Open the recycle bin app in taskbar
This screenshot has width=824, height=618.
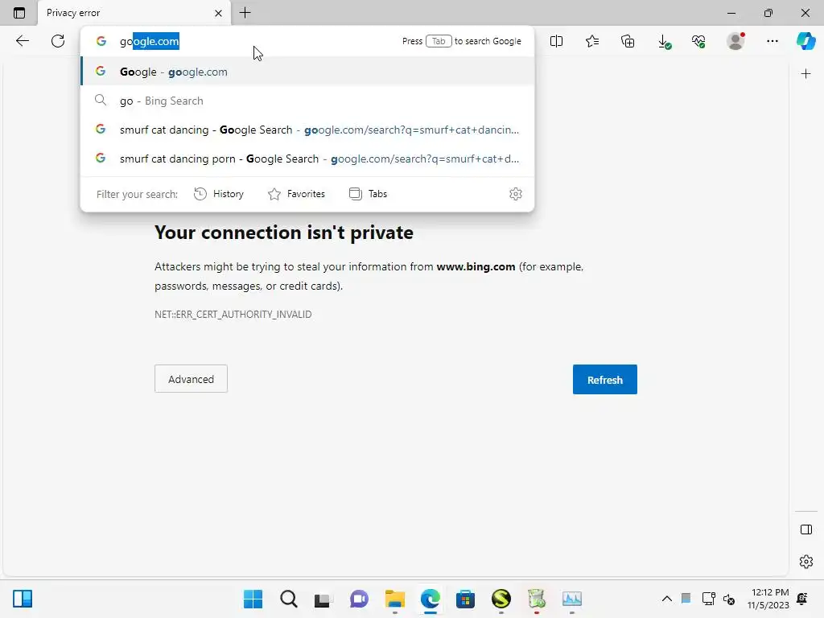536,599
